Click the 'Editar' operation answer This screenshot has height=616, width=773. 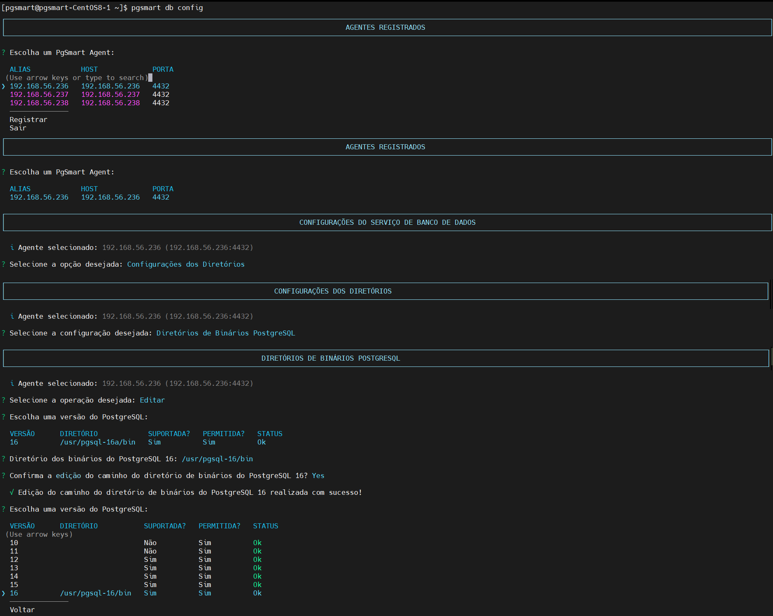[x=152, y=400]
